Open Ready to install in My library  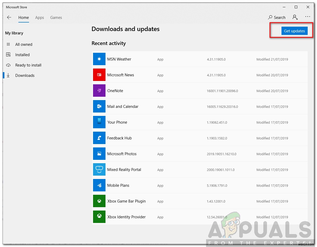28,65
